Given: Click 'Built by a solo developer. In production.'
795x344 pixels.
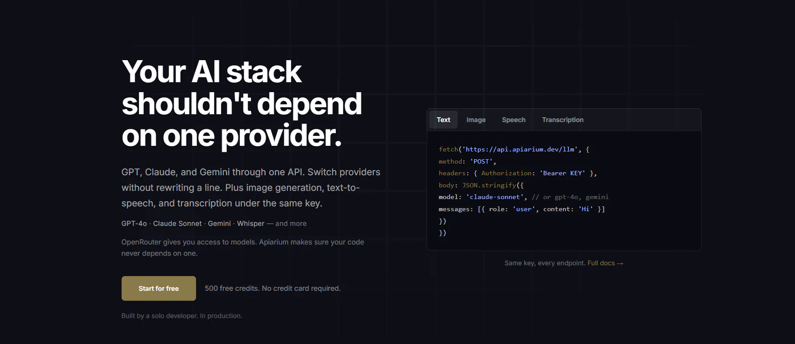Looking at the screenshot, I should pos(182,316).
